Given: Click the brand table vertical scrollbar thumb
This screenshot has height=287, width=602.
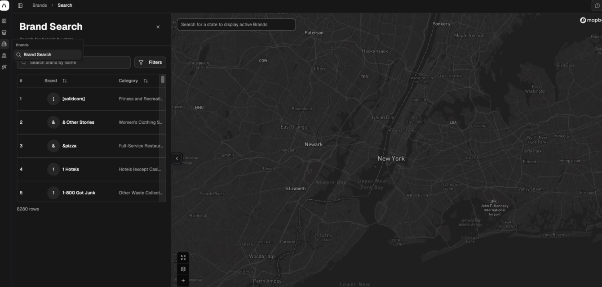Looking at the screenshot, I should click(x=163, y=80).
